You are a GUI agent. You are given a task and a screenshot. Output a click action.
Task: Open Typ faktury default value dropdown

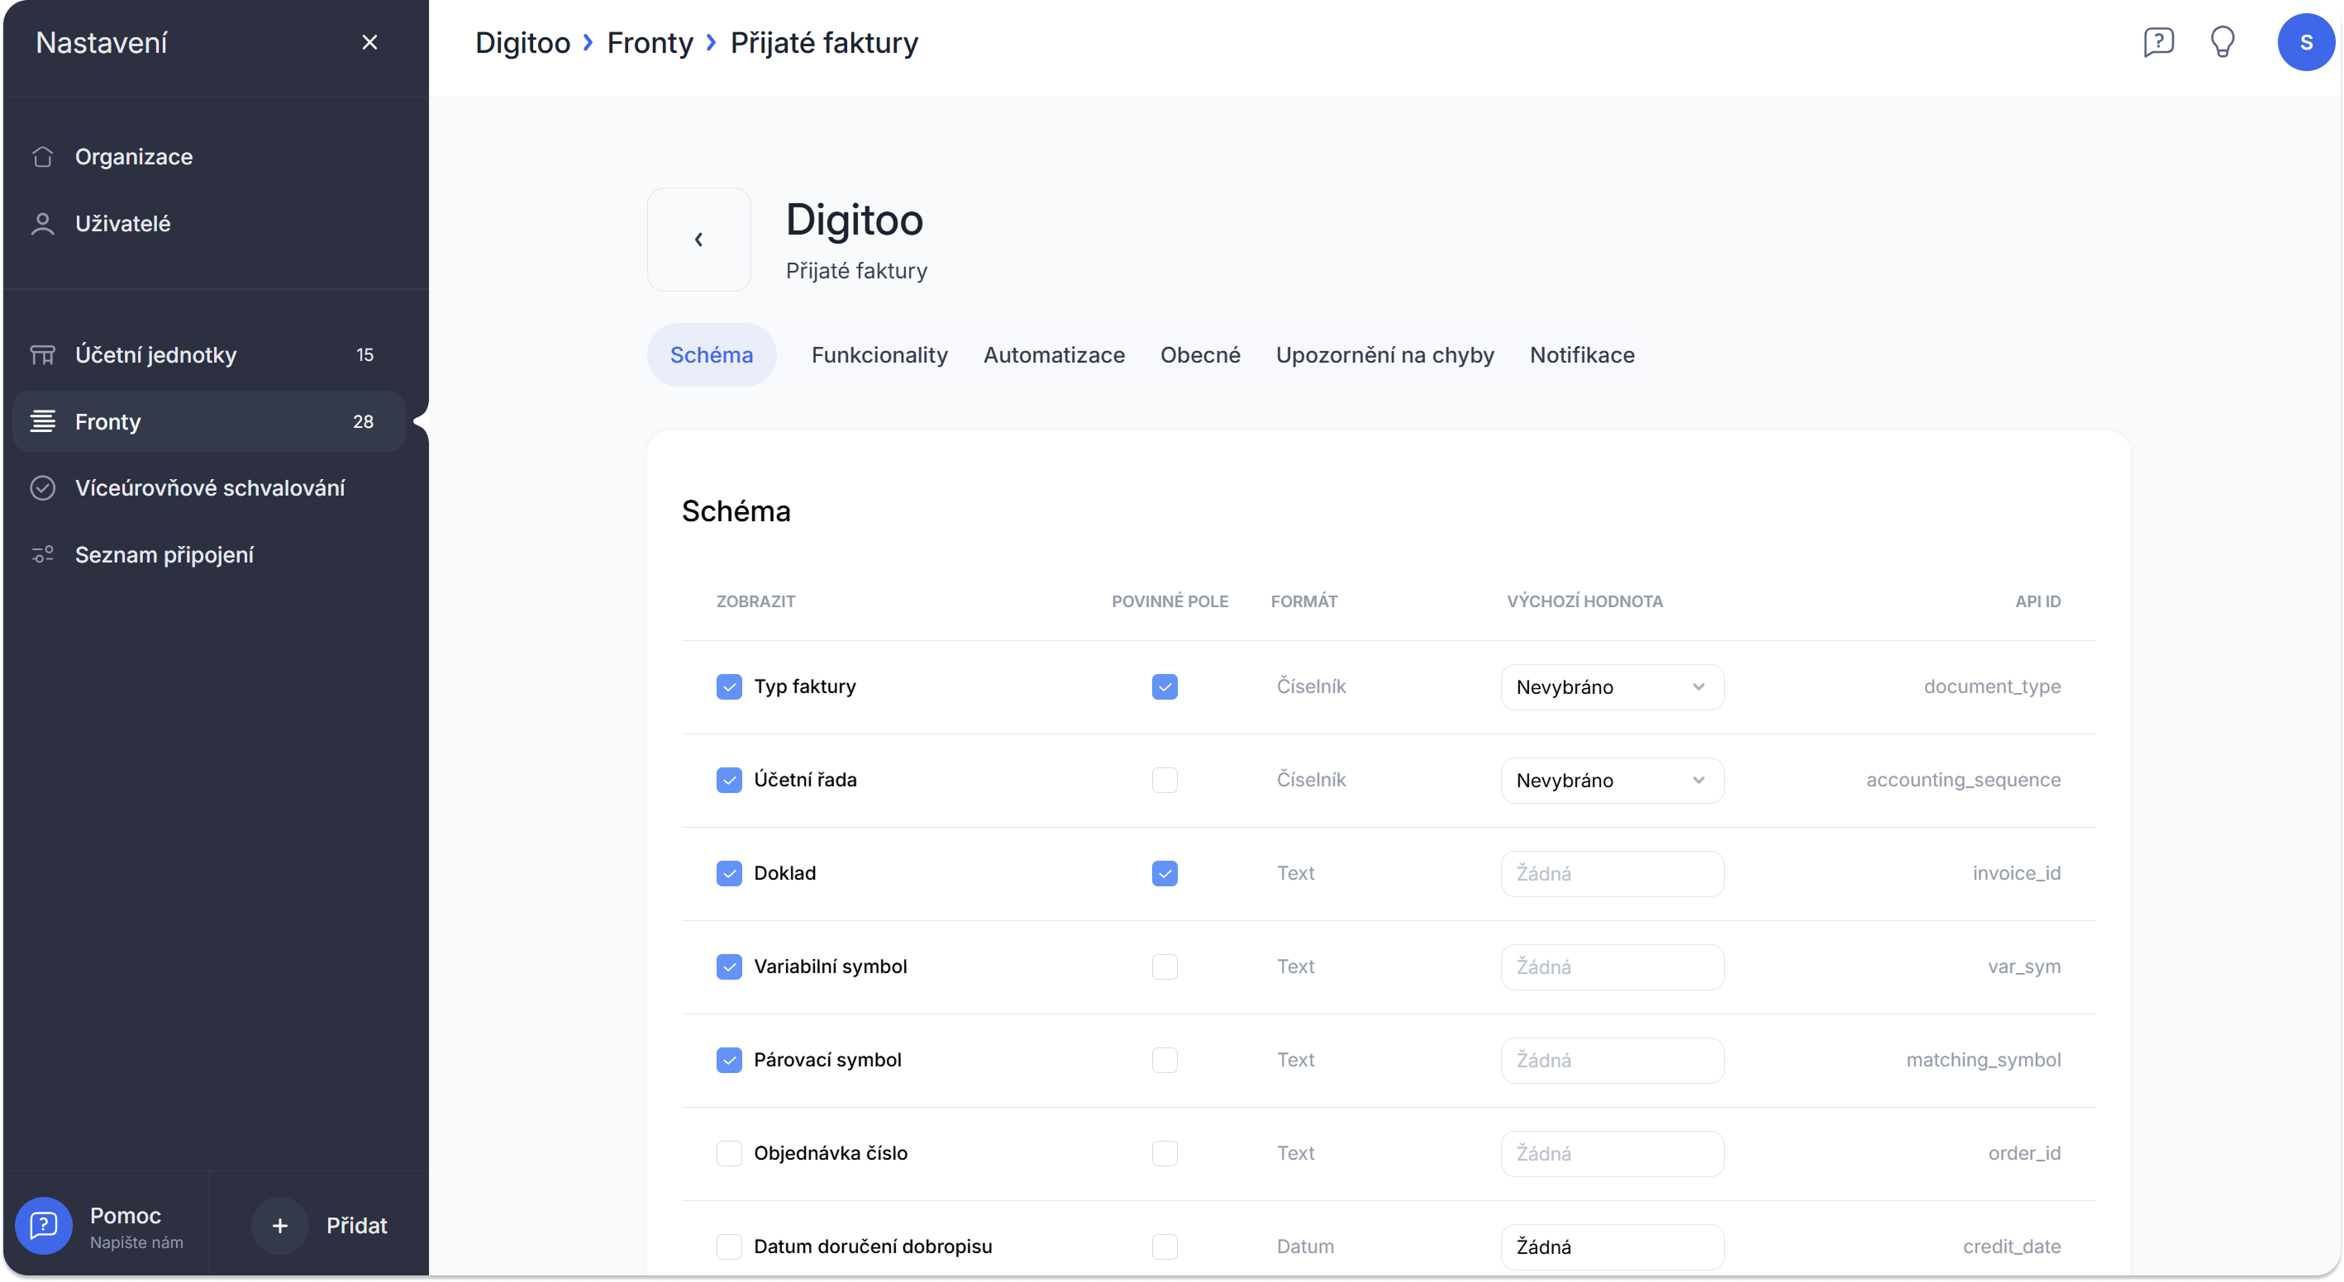[1612, 687]
